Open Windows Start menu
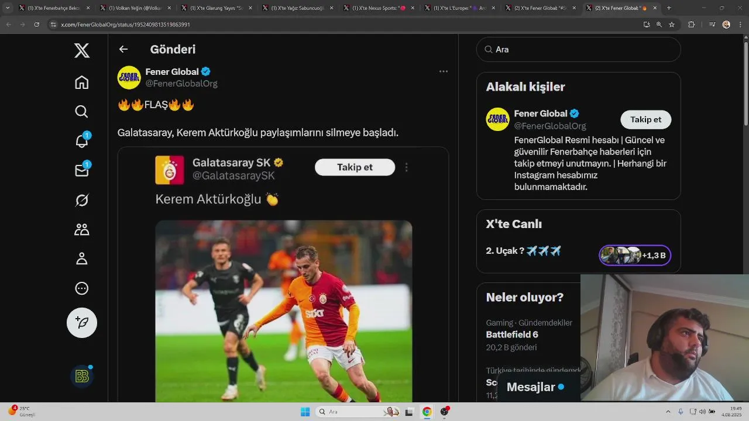 pyautogui.click(x=305, y=412)
